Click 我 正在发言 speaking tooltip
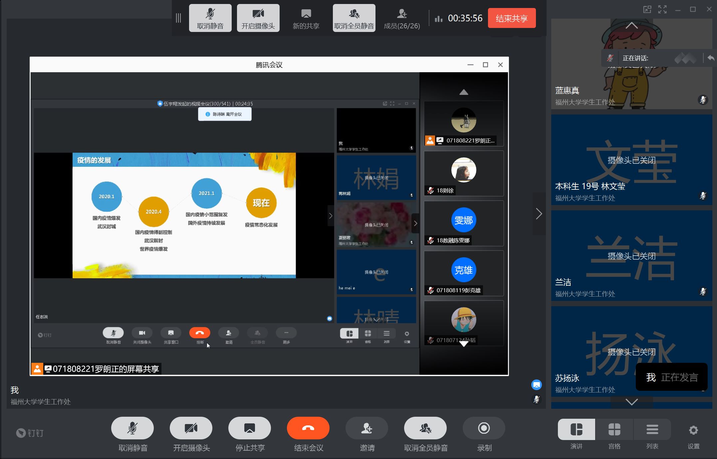Screen dimensions: 717x459 coord(672,377)
